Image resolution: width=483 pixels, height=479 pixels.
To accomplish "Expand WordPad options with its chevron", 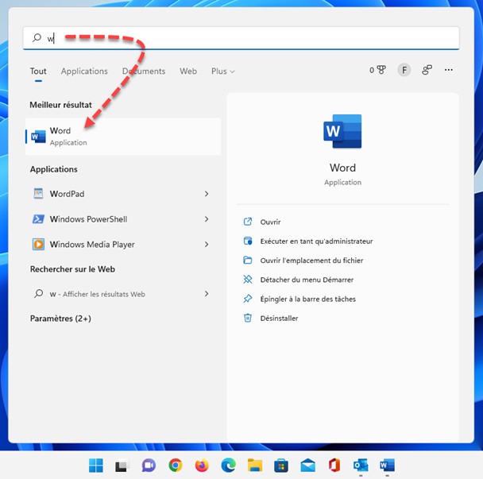I will 207,194.
